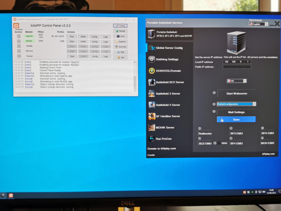Open the Select language dropdown (English)
The width and height of the screenshot is (281, 211).
pyautogui.click(x=259, y=24)
